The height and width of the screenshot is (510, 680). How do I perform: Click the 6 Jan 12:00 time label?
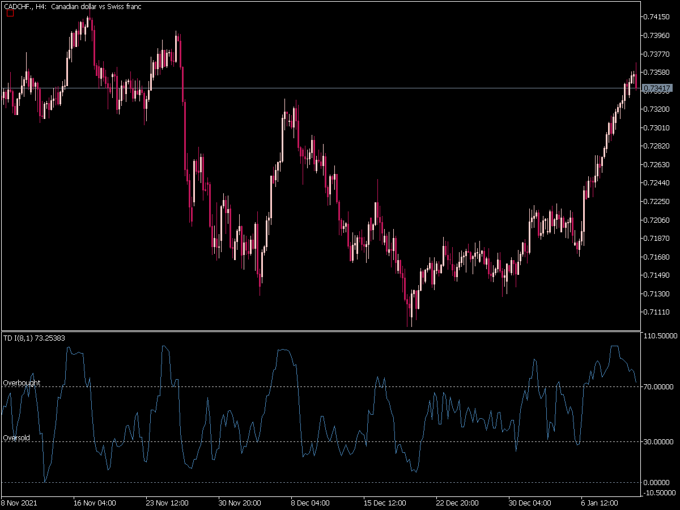600,503
